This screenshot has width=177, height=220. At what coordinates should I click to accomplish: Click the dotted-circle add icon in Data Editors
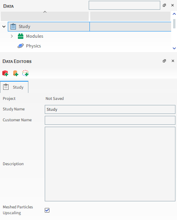25,73
